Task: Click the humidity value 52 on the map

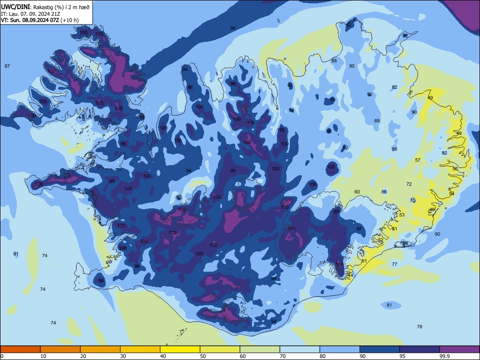Action: point(381,240)
